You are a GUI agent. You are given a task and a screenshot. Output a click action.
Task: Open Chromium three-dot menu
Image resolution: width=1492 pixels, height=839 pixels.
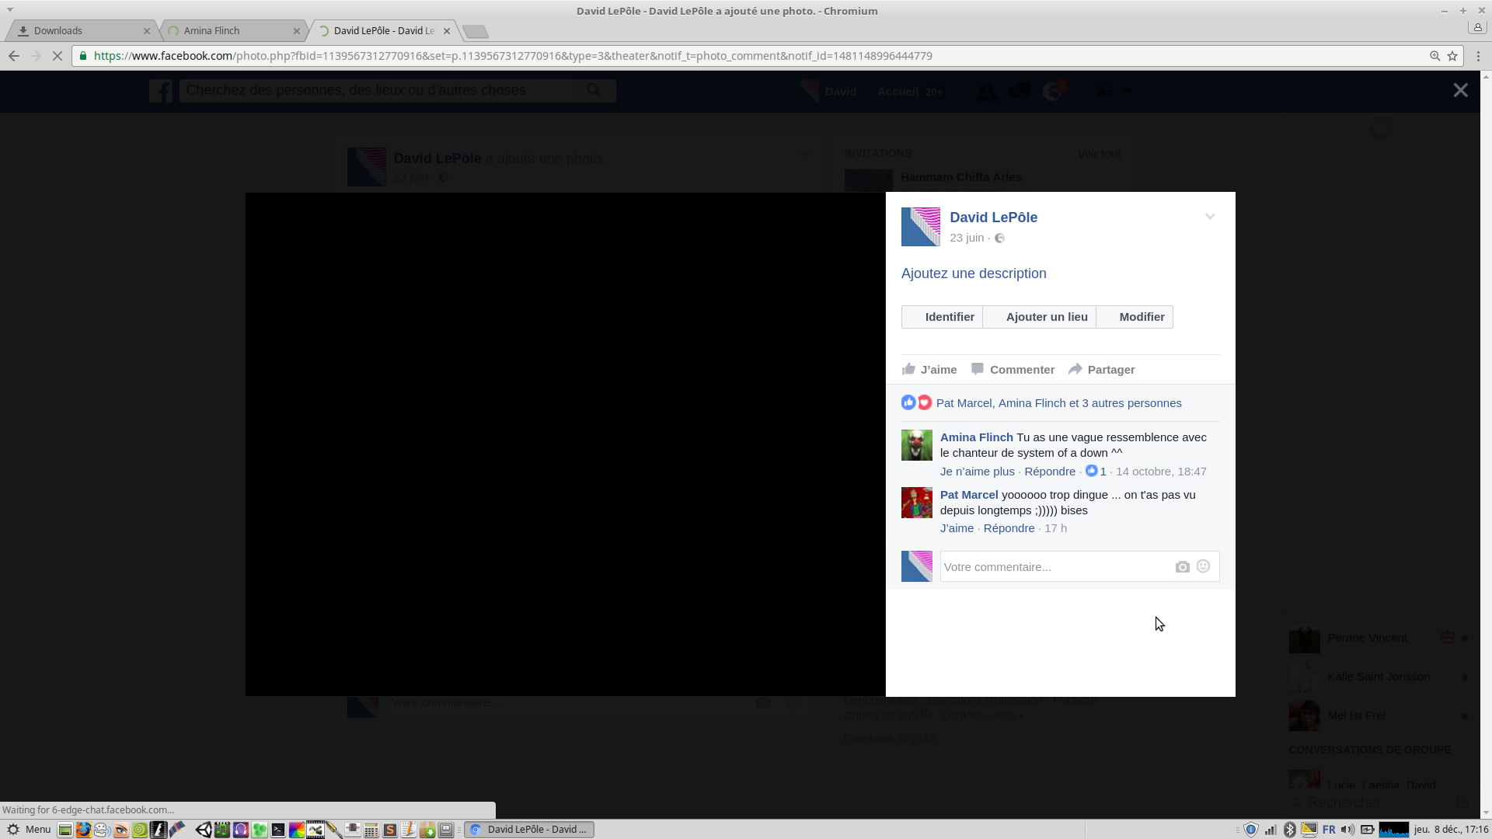pyautogui.click(x=1478, y=56)
